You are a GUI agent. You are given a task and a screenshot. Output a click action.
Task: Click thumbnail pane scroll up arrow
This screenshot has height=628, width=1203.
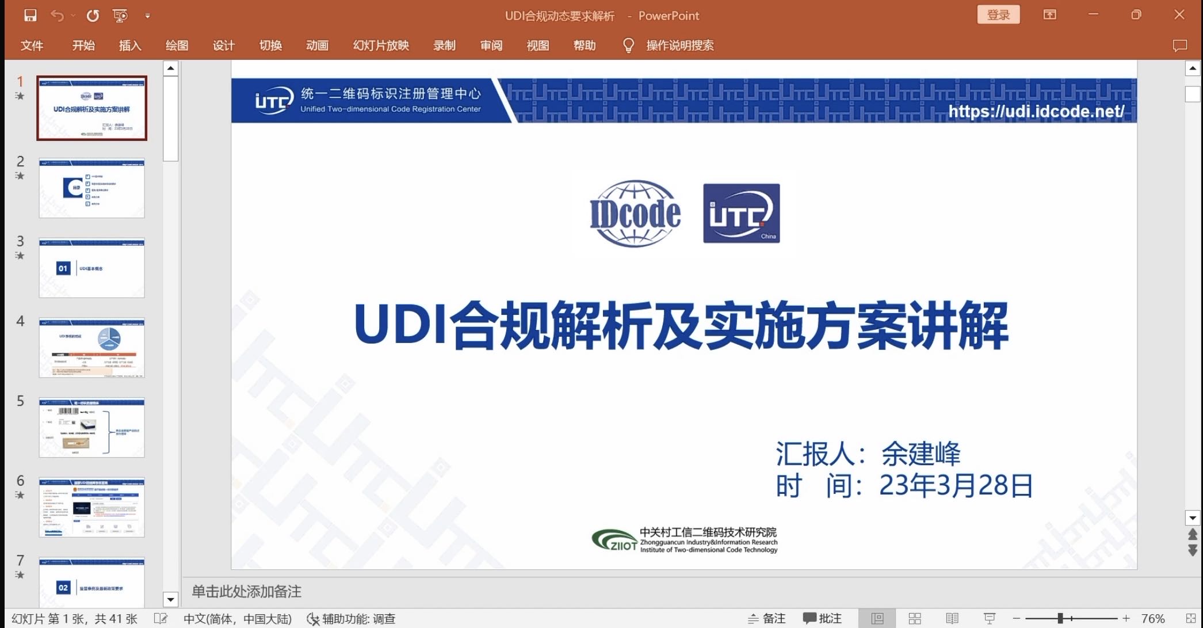click(x=170, y=68)
